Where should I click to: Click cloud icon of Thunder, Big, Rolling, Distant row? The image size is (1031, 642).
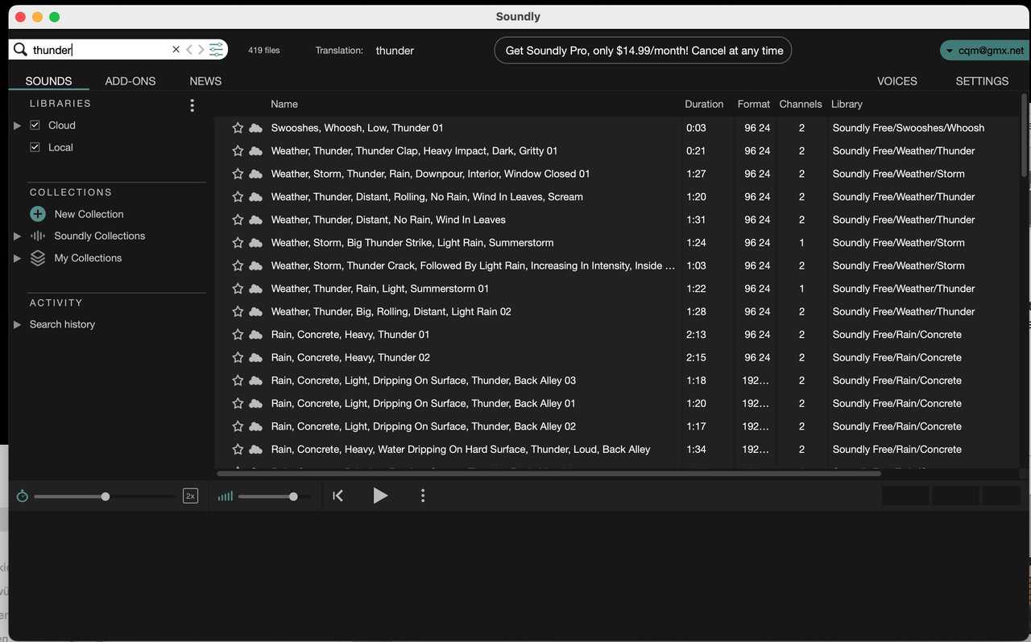tap(256, 311)
